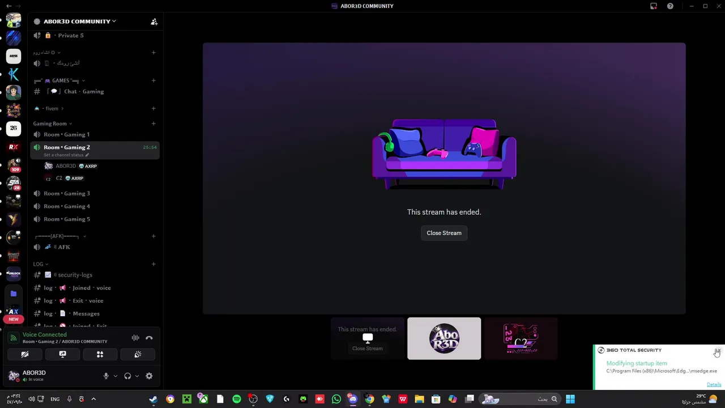
Task: Open Windows Start button
Action: (570, 399)
